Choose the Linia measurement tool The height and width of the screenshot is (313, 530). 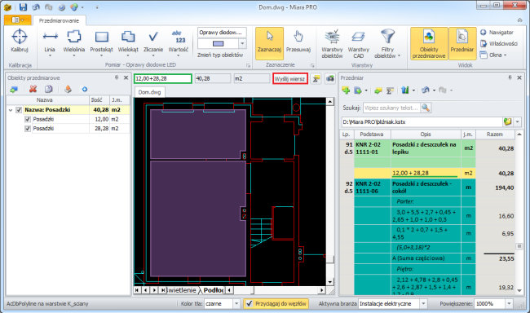50,42
